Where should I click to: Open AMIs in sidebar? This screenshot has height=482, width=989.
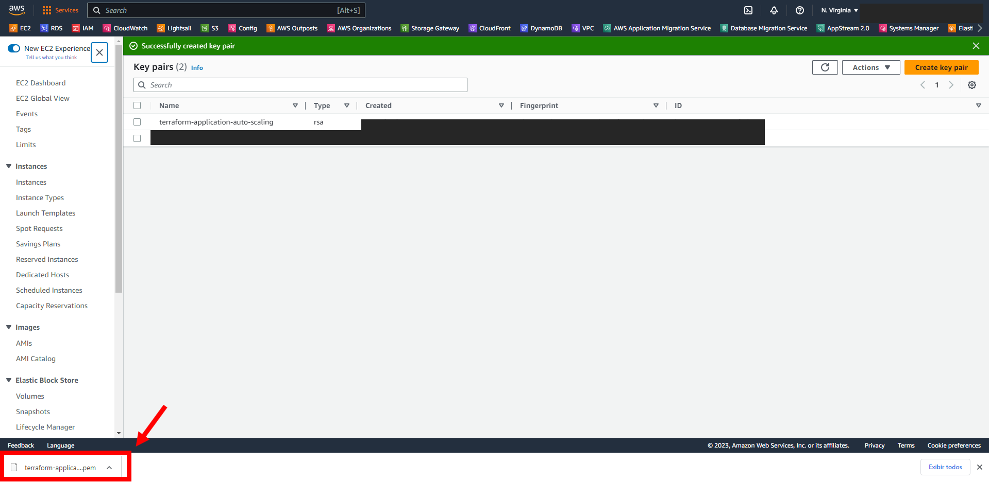tap(24, 343)
